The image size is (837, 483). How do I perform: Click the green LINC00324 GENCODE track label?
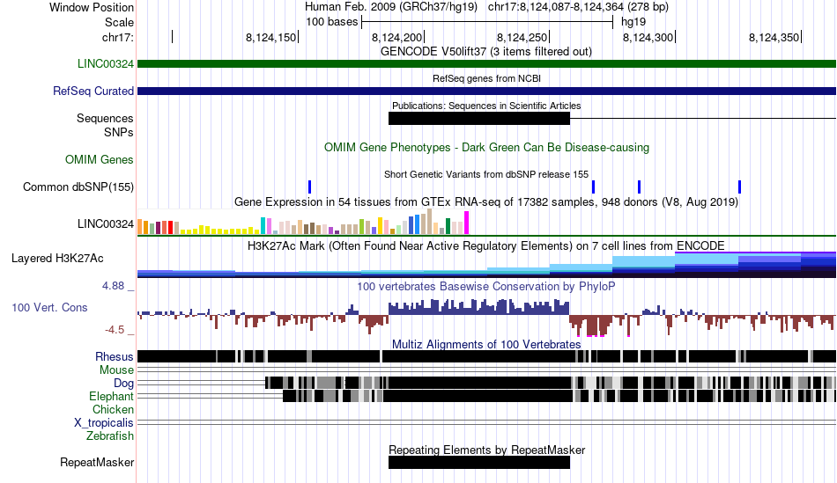click(x=105, y=64)
